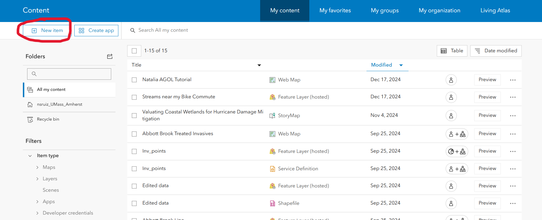Open more options for Edited data Shapefile

click(x=513, y=203)
